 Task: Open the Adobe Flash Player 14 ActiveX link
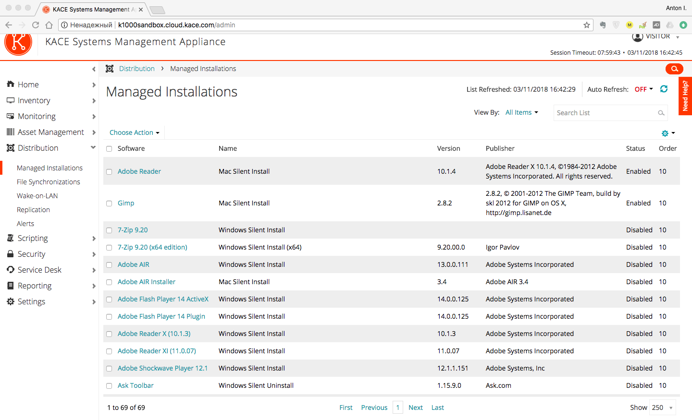163,299
